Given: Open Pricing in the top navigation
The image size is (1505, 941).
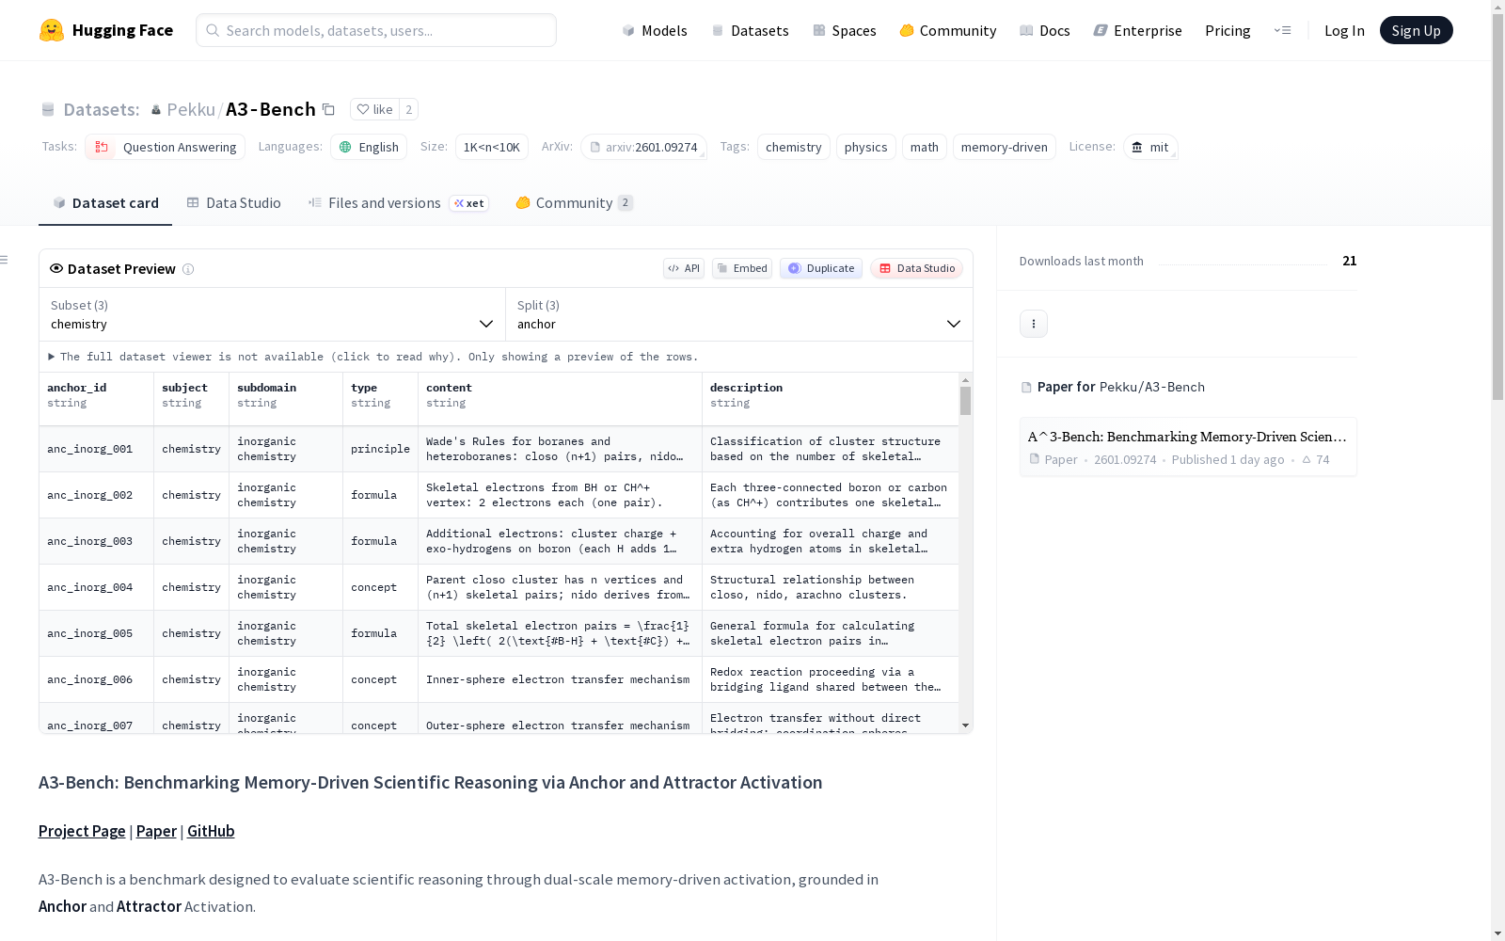Looking at the screenshot, I should 1228,30.
